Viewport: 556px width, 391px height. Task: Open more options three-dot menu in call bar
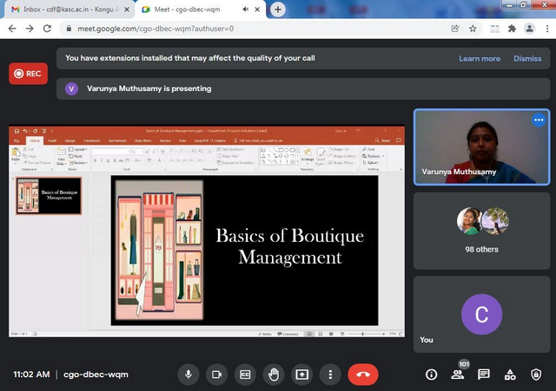click(x=330, y=375)
